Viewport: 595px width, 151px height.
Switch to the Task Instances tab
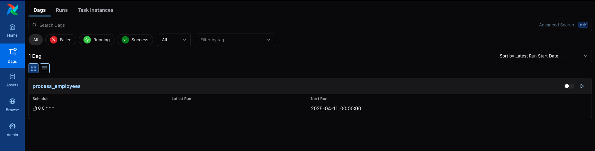(96, 10)
